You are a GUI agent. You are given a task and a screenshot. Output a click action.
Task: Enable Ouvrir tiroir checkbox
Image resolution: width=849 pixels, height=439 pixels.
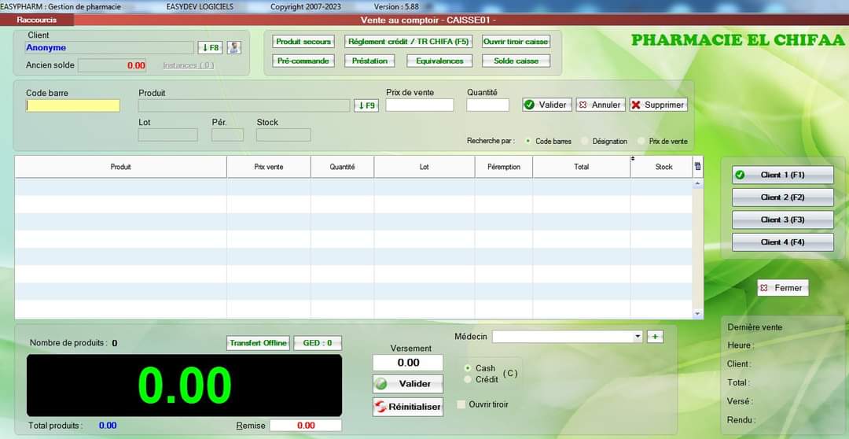tap(461, 404)
